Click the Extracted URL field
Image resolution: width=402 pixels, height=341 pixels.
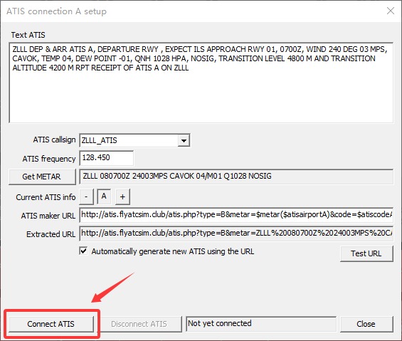tap(236, 234)
